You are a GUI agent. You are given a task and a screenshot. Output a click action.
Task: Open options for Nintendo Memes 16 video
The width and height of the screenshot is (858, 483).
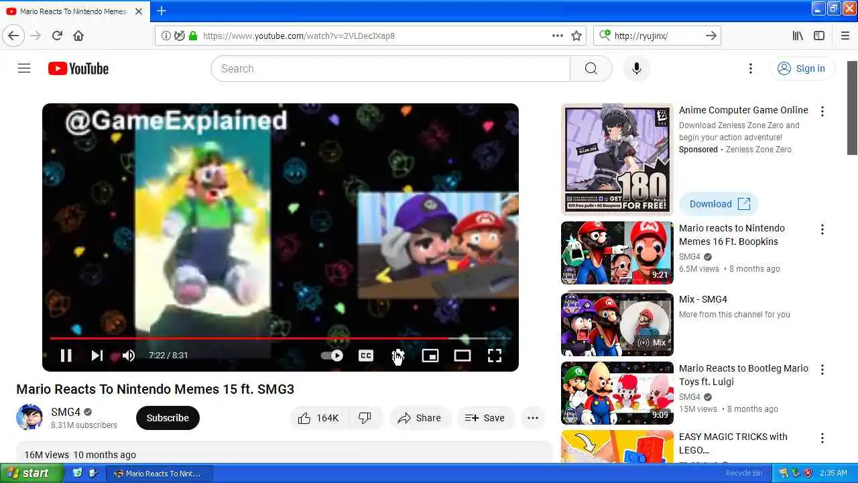tap(822, 229)
